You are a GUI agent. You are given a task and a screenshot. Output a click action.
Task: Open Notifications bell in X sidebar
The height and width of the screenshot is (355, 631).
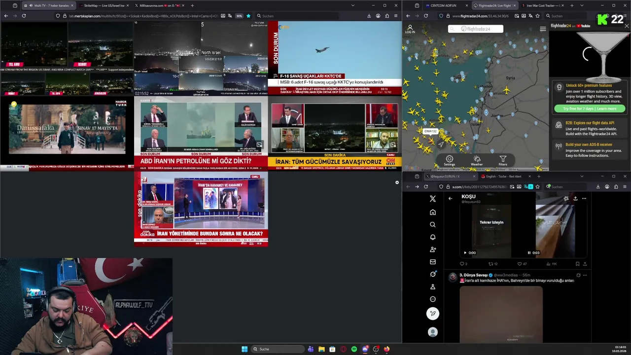coord(433,237)
